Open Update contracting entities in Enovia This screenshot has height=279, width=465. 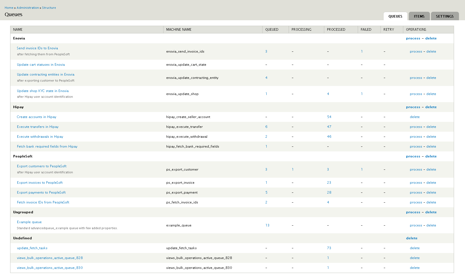(x=46, y=74)
